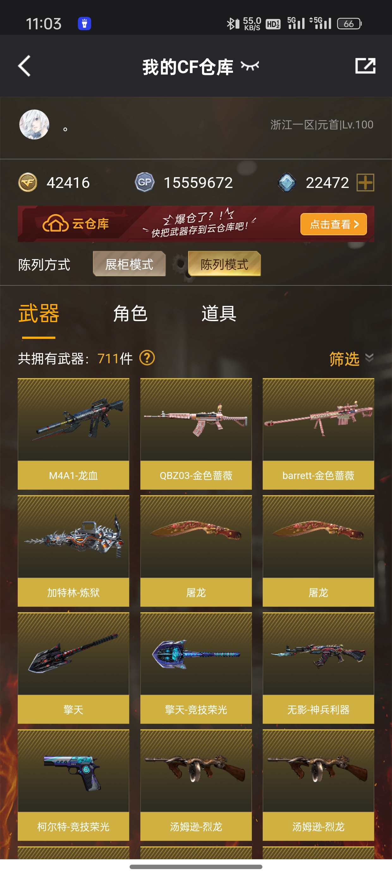Open the share/export icon

click(365, 66)
